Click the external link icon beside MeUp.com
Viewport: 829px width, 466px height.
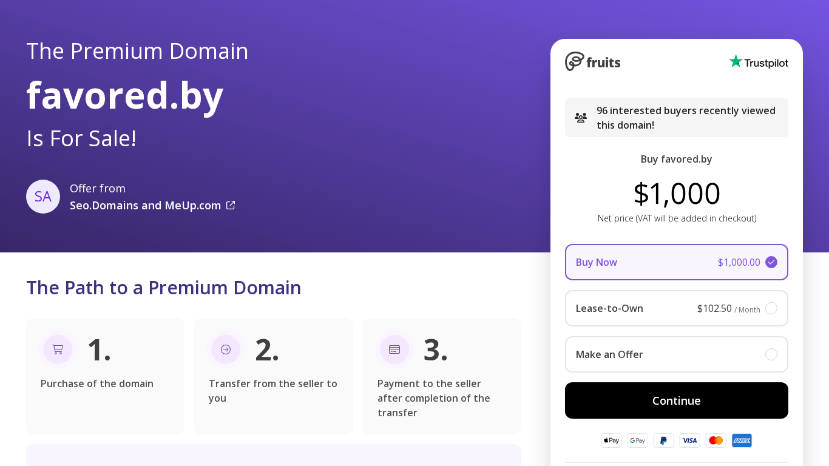[231, 205]
